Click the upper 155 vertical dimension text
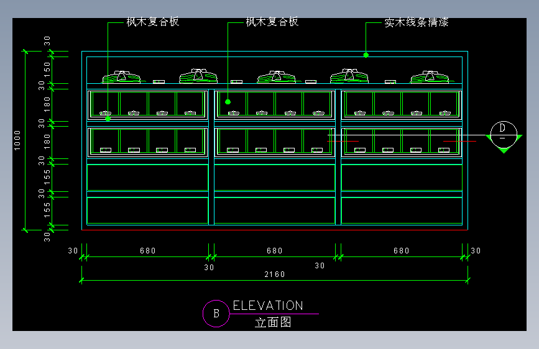The image size is (539, 349). (47, 177)
